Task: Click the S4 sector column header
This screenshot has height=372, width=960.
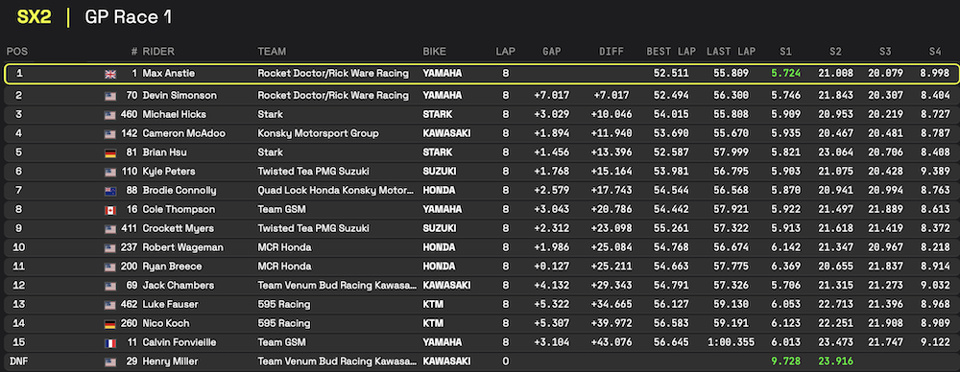Action: click(x=935, y=52)
